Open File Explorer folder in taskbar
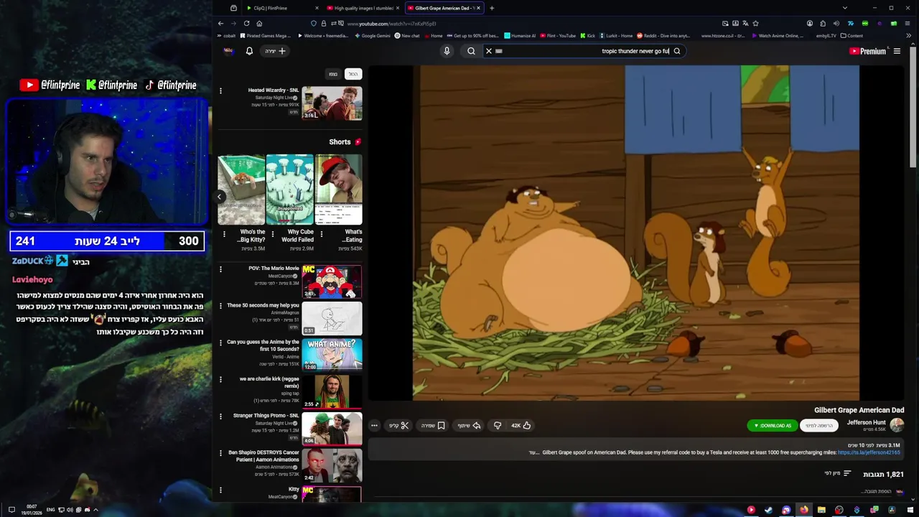Screen dimensions: 919x517 [x=821, y=510]
